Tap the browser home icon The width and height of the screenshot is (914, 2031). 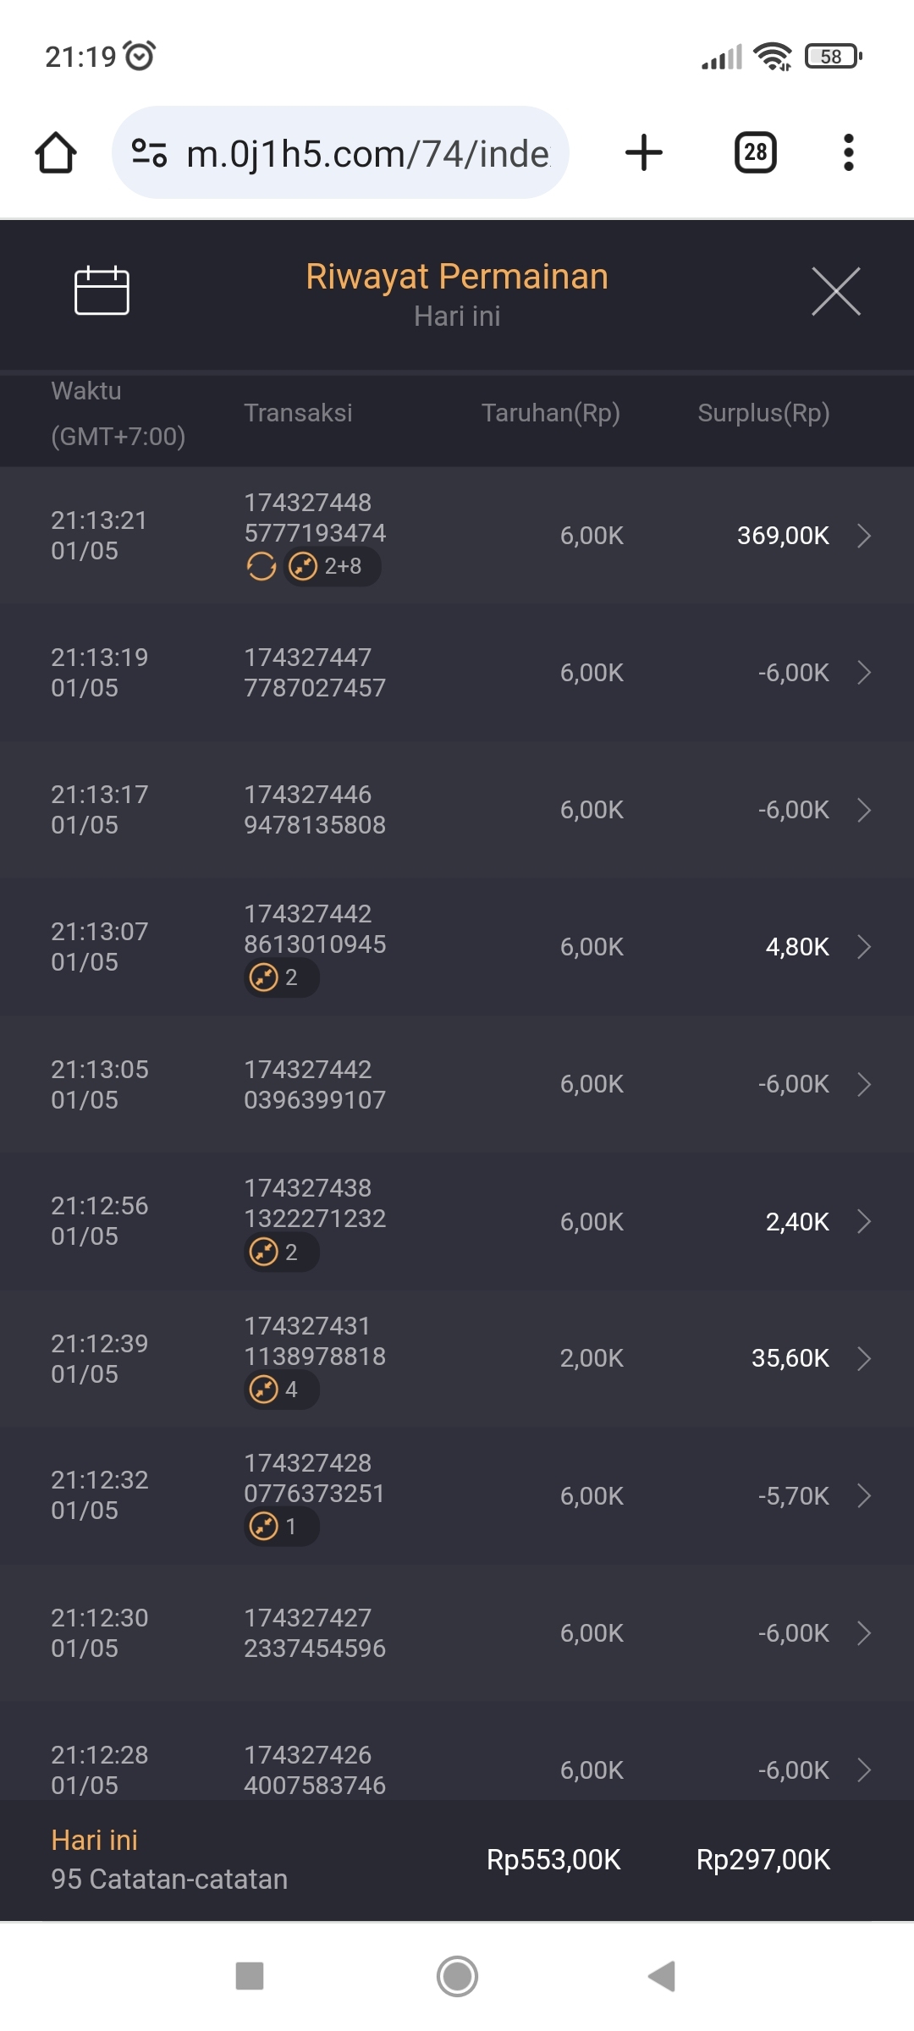coord(56,153)
